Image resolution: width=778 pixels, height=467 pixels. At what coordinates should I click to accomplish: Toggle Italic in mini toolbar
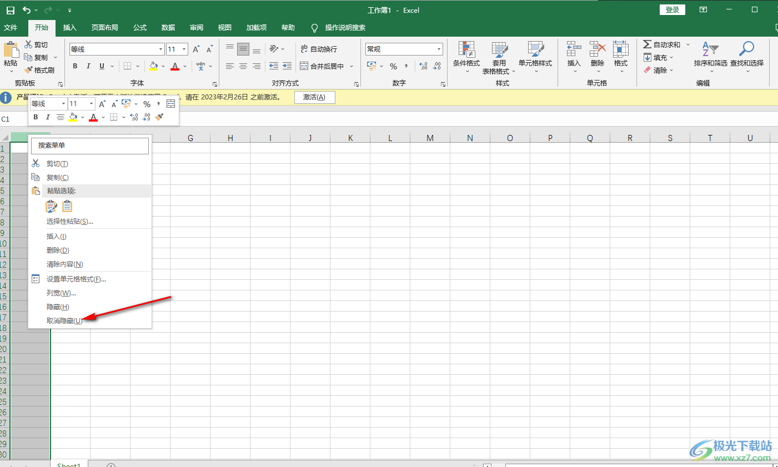[x=48, y=117]
